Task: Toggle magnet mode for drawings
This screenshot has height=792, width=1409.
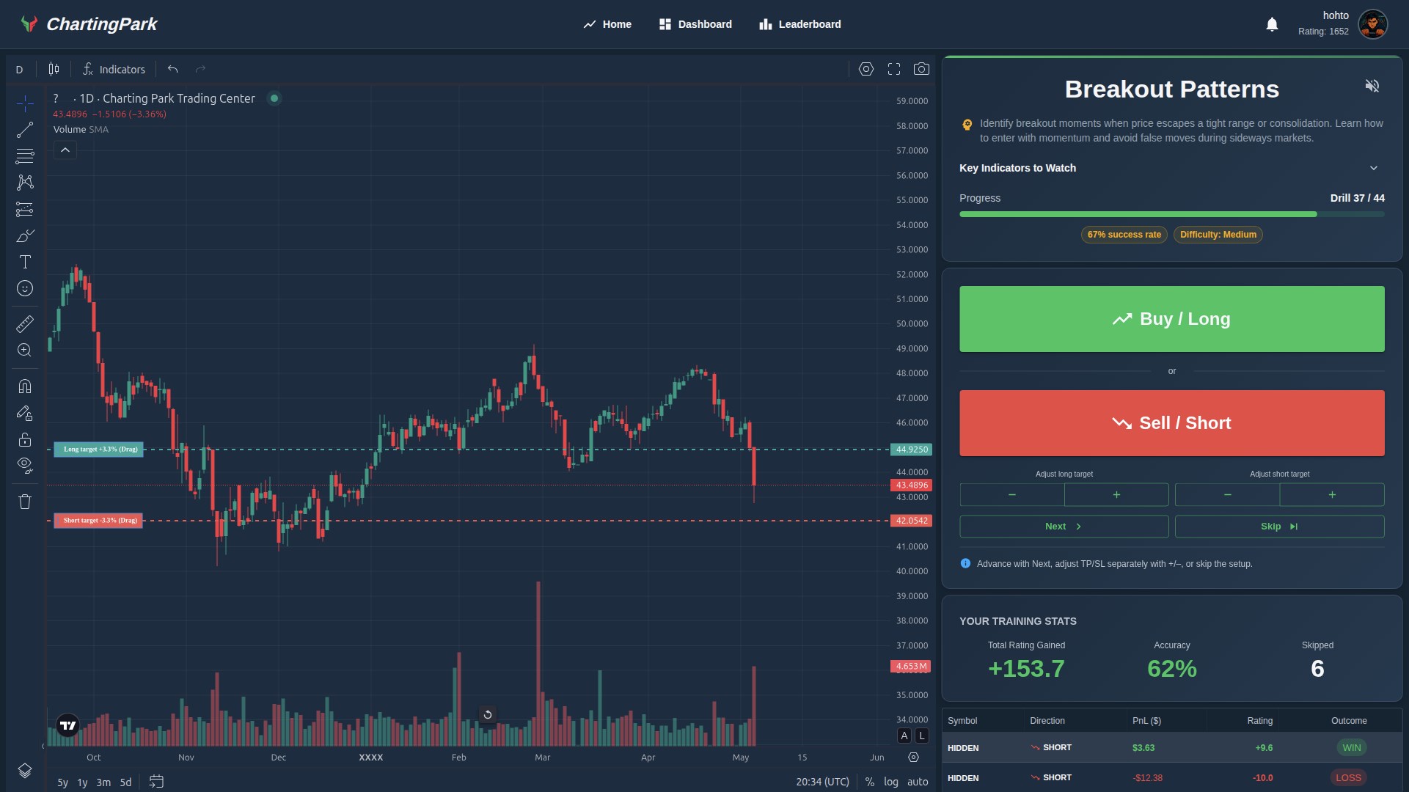Action: coord(25,386)
